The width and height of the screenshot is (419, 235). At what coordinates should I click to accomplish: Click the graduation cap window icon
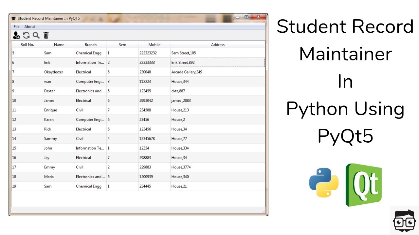[14, 18]
